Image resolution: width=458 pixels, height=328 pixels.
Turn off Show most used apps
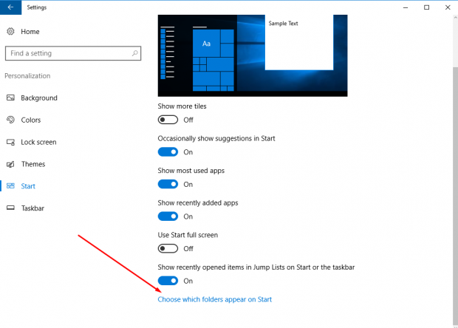click(168, 184)
